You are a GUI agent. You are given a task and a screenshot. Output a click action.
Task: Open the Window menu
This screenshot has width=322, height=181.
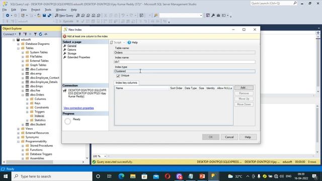point(61,10)
